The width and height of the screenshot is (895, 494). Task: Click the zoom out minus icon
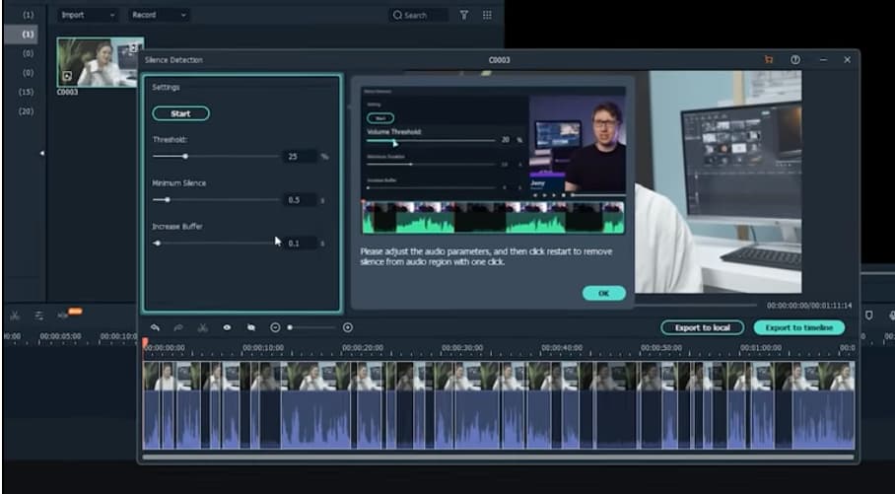pyautogui.click(x=275, y=327)
